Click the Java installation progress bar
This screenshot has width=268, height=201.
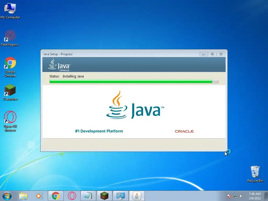[134, 81]
